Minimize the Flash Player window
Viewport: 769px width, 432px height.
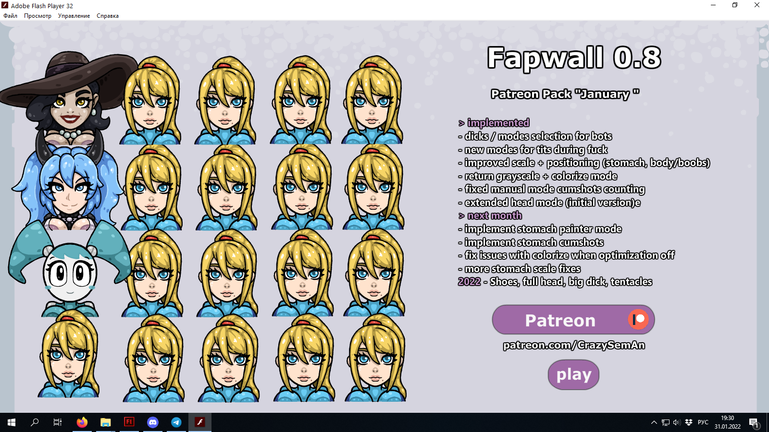point(713,5)
